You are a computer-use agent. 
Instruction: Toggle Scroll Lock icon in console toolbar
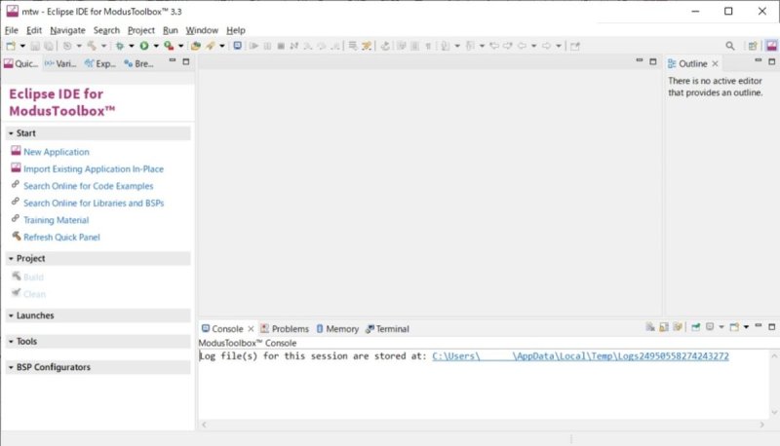(x=664, y=327)
